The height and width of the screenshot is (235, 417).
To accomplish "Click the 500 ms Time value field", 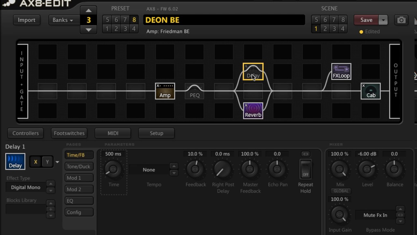I will [x=113, y=154].
